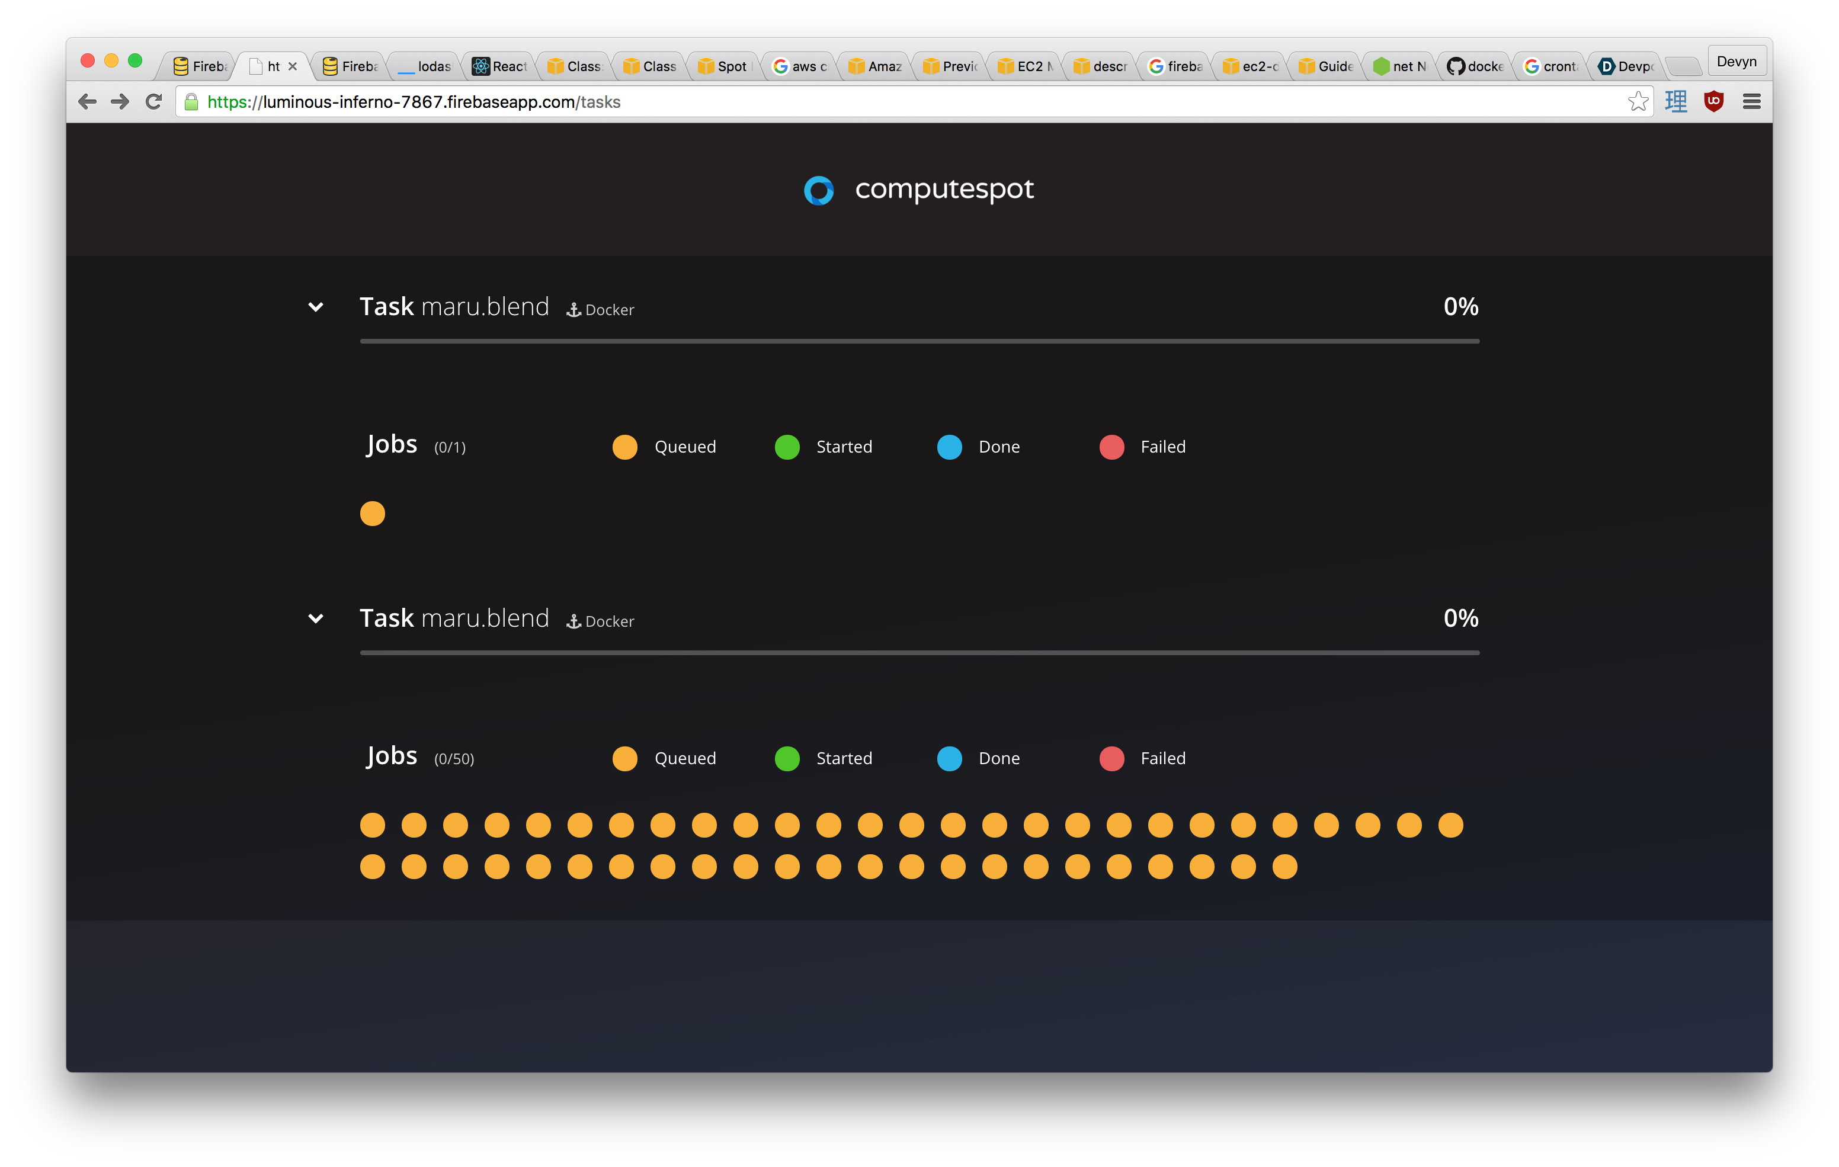1839x1167 pixels.
Task: Click the forward navigation arrow
Action: [x=120, y=101]
